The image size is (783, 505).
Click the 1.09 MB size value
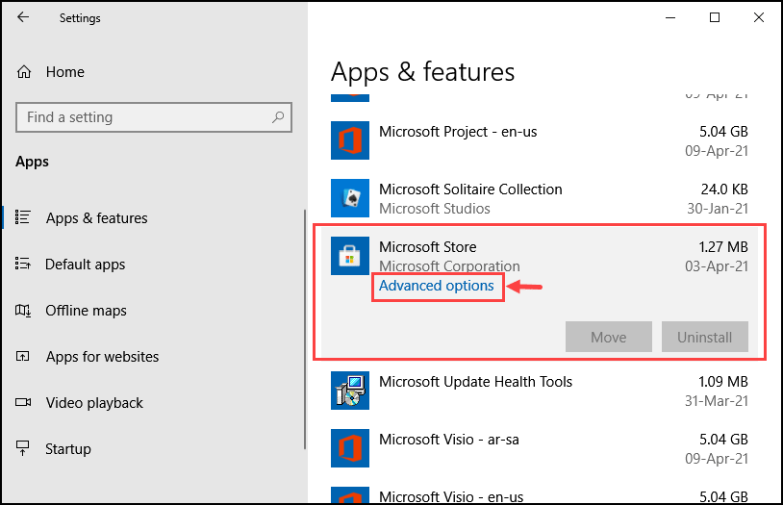(723, 382)
